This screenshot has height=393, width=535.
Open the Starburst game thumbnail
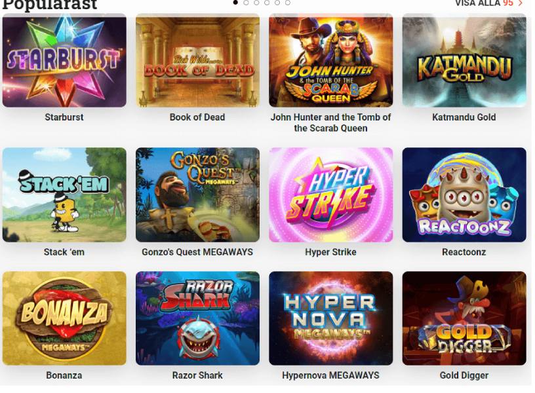click(x=64, y=60)
